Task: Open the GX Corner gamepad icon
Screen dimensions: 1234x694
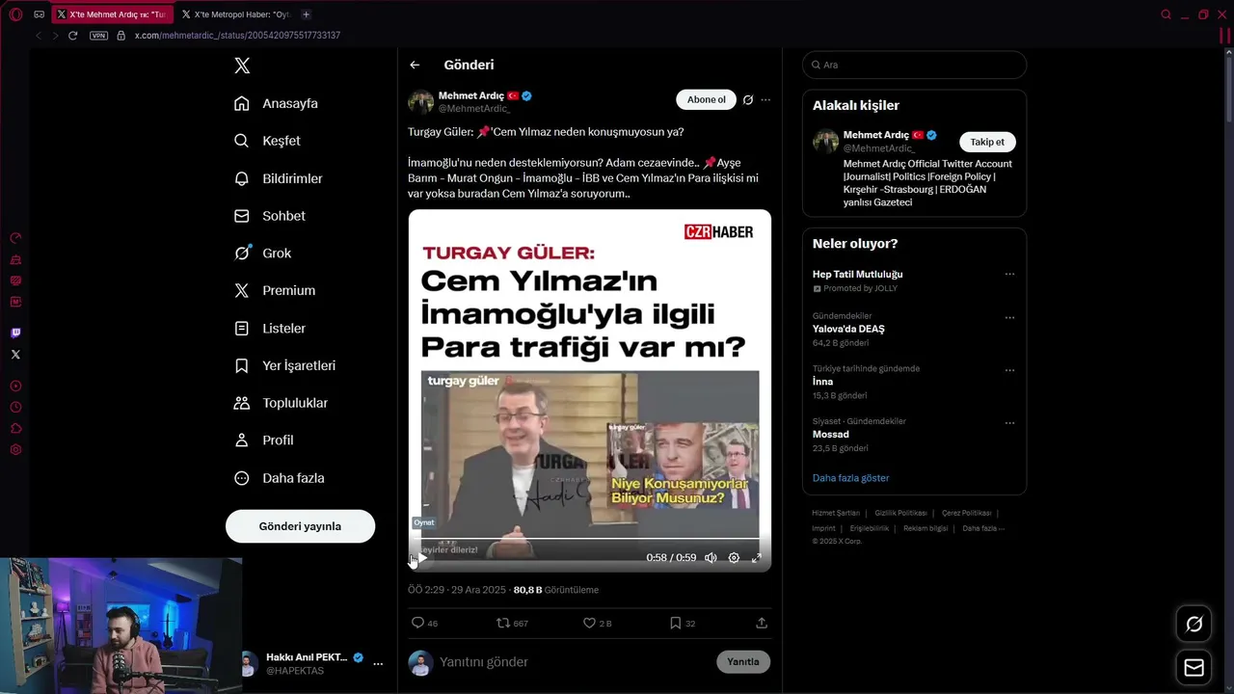Action: 39,14
